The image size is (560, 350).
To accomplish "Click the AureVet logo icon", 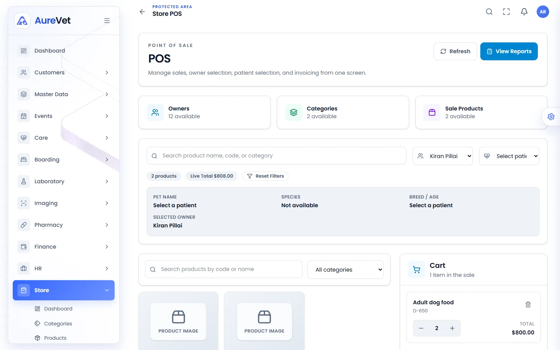I will (22, 21).
